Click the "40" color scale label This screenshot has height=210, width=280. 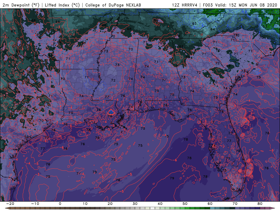click(160, 204)
